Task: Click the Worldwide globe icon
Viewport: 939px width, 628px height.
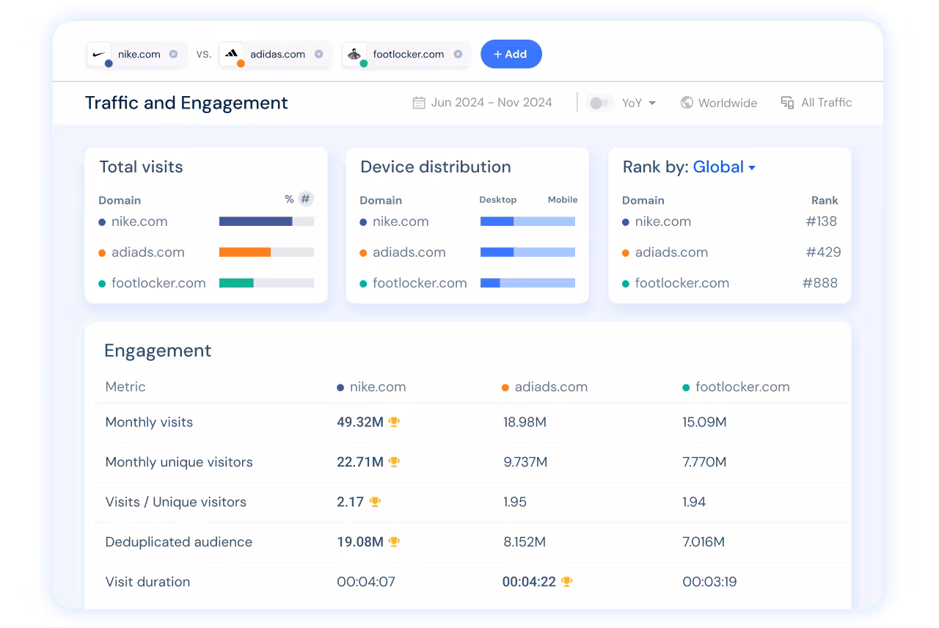Action: (687, 103)
